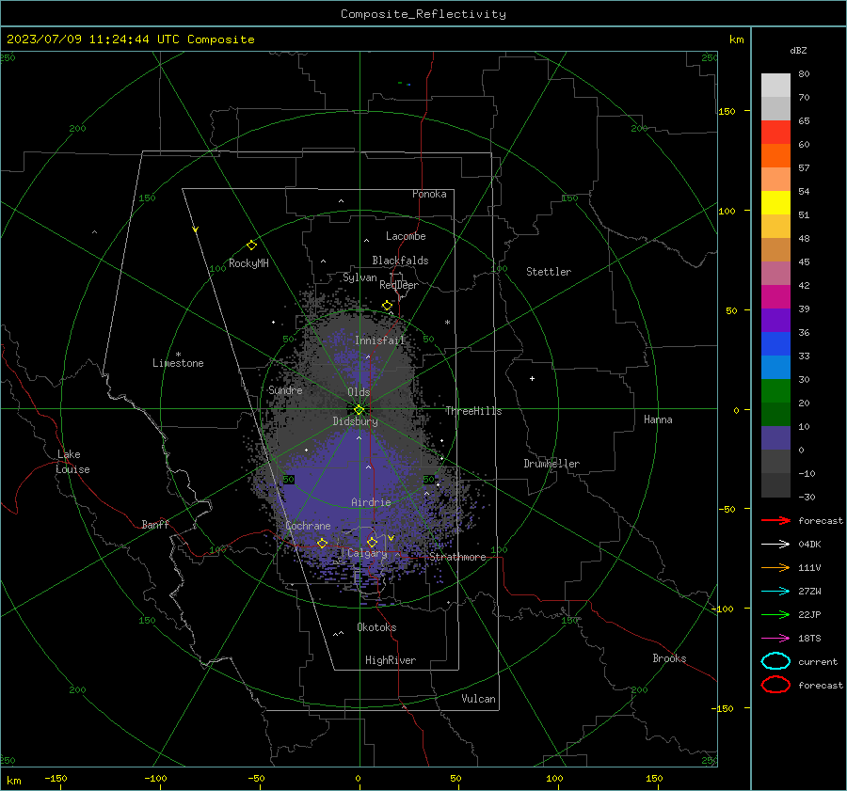Click the yellow diamond marker near RockyMH
The height and width of the screenshot is (791, 847).
coord(251,245)
